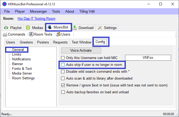Open the Room Texts icon
The image size is (179, 117).
click(31, 34)
